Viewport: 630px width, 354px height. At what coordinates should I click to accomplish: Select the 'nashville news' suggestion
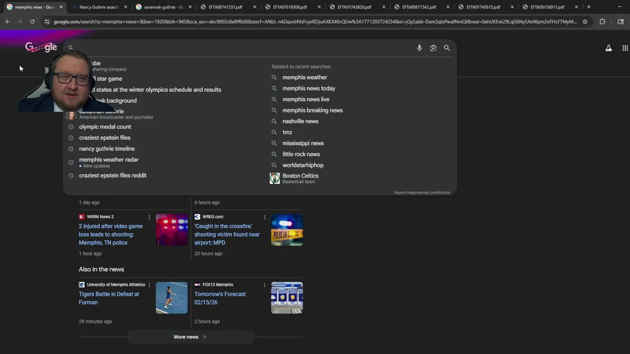300,121
